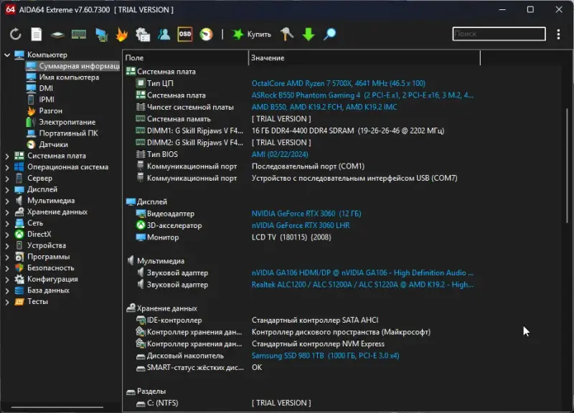Select the Тип ЦП row icon
574x413 pixels.
(141, 83)
